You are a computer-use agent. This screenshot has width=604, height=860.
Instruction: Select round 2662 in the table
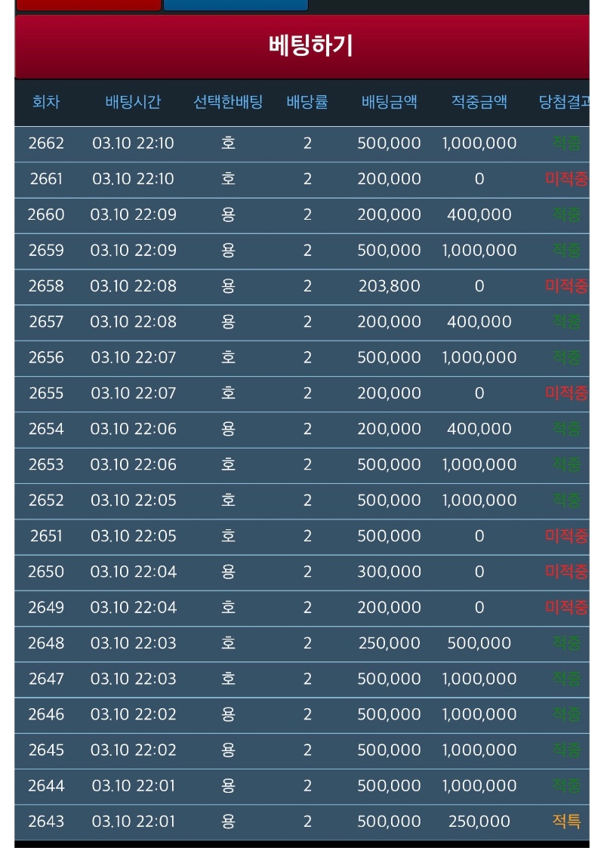coord(46,143)
